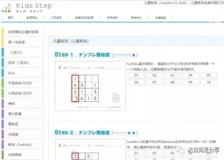Image resolution: width=224 pixels, height=160 pixels.
Task: Open the 使用条款 navigation item
Action: coord(112,18)
